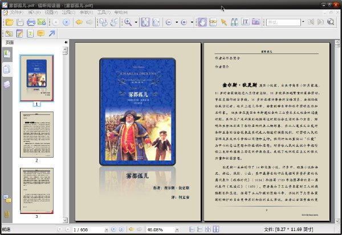Click the search text field in toolbar
This screenshot has height=235, width=342.
click(283, 22)
